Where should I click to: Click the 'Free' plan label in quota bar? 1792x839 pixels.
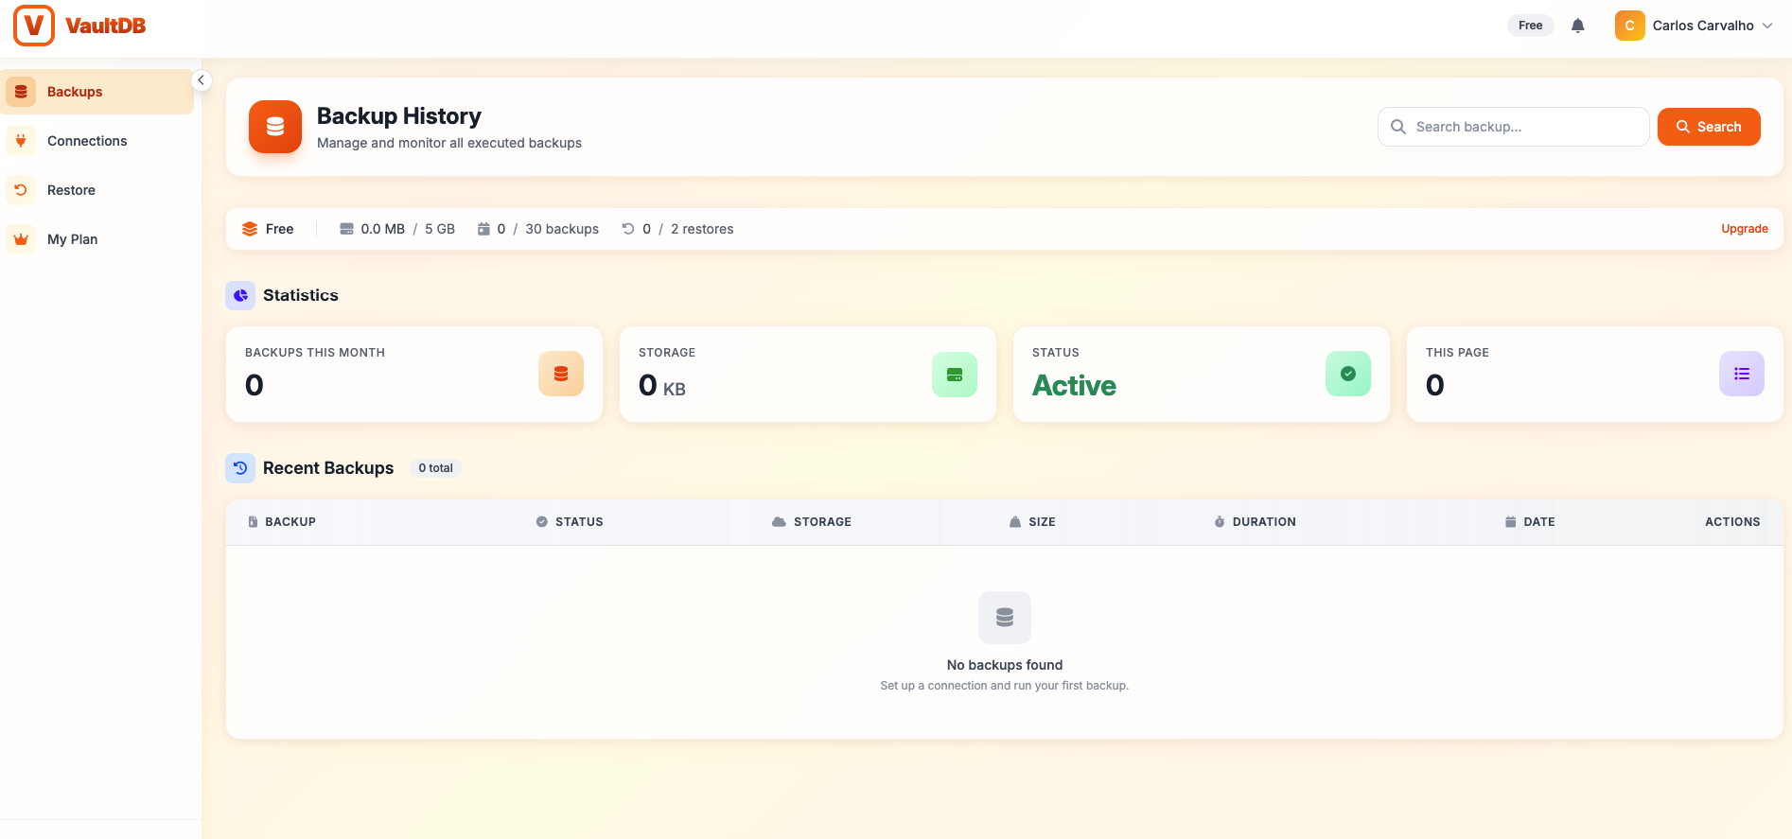(x=279, y=229)
